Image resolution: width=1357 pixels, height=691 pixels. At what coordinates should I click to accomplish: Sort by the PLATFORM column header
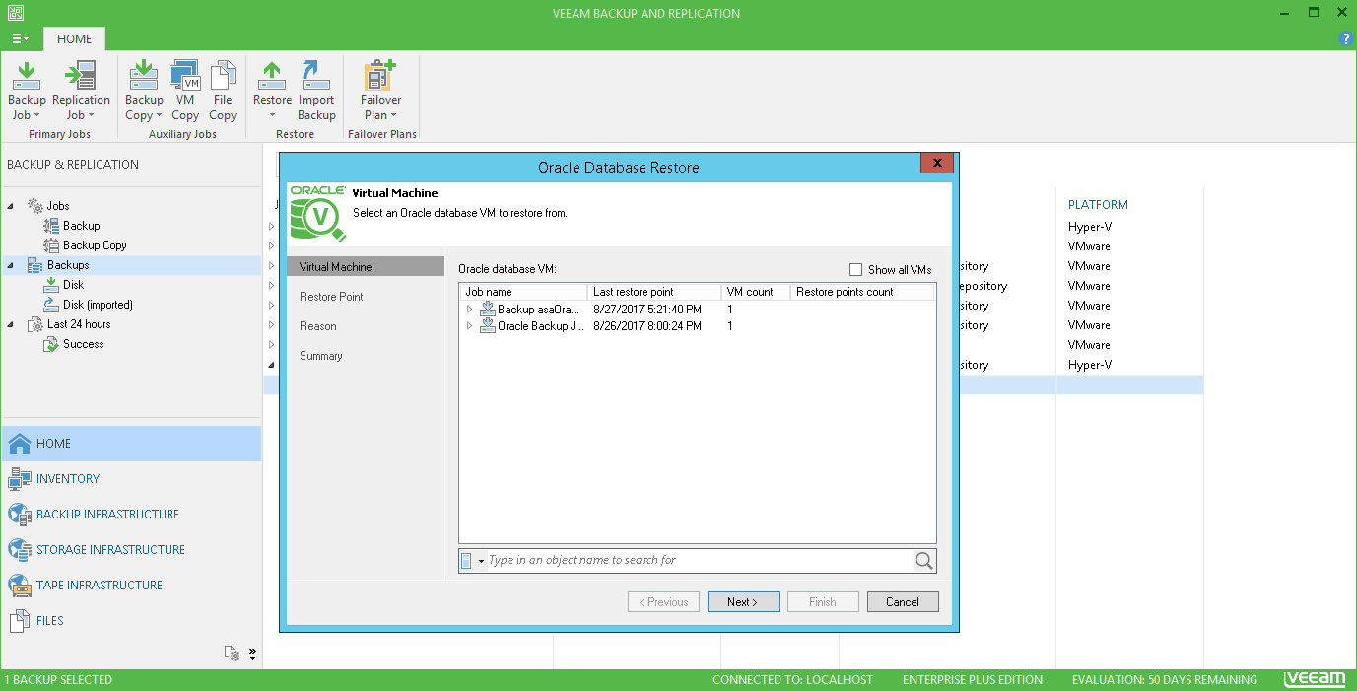(1098, 205)
